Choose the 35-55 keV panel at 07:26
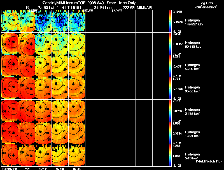Image resolution: width=224 pixels, height=170 pixels. [27, 88]
